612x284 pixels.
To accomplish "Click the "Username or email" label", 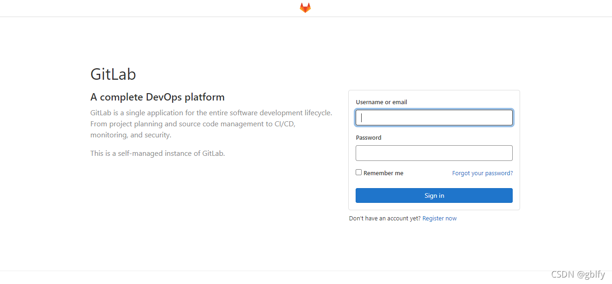I will click(x=382, y=102).
